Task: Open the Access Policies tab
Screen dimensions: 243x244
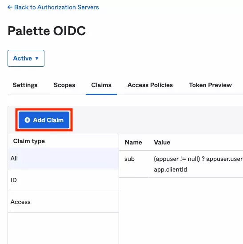Action: tap(150, 85)
